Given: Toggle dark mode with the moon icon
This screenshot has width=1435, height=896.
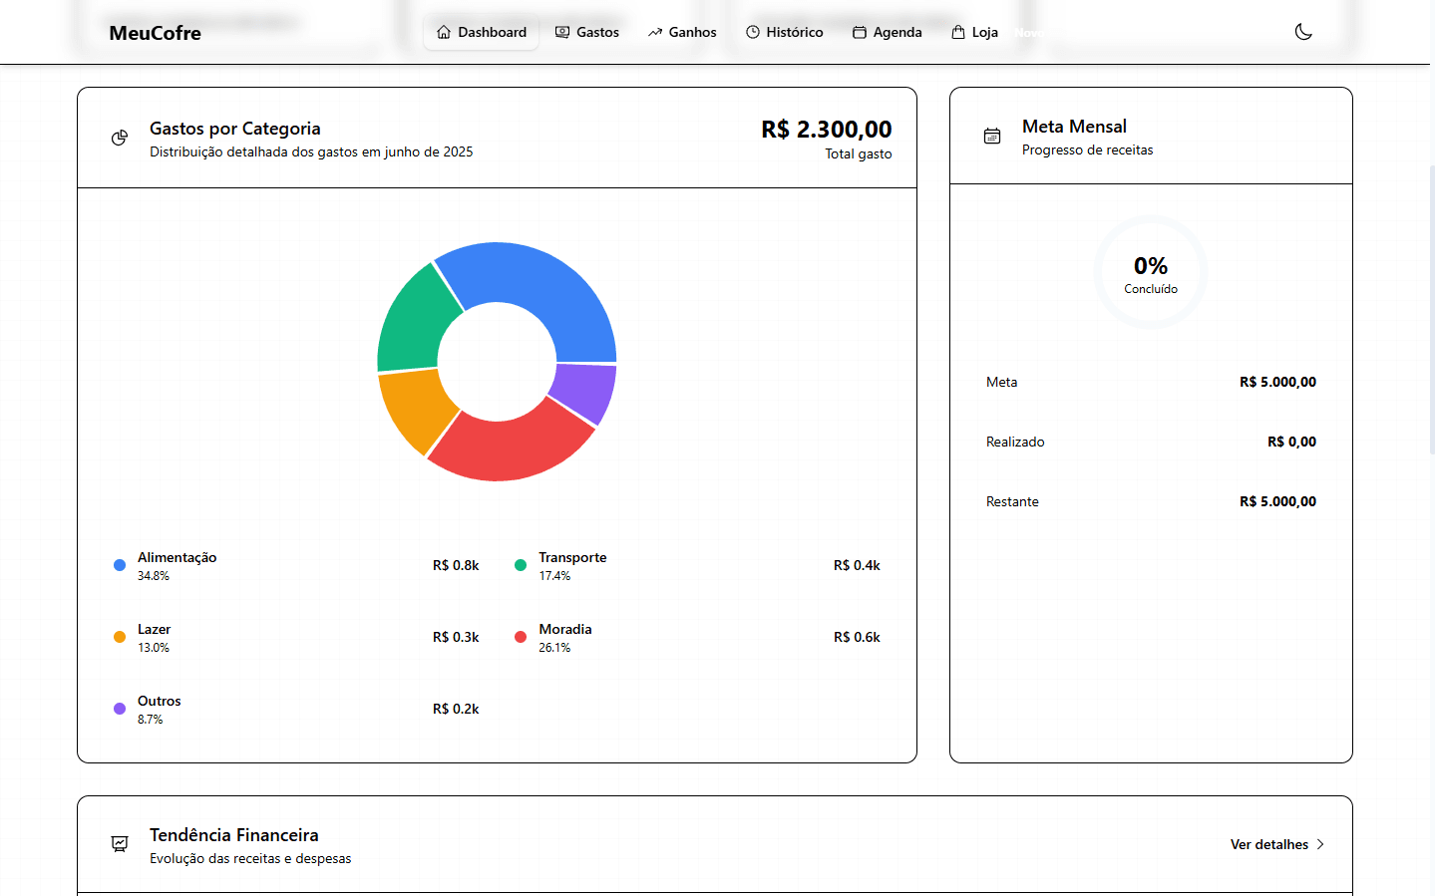Looking at the screenshot, I should [x=1302, y=32].
